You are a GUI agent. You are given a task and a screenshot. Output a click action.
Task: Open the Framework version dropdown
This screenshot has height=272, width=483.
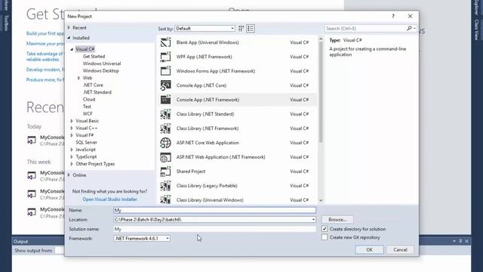point(142,239)
